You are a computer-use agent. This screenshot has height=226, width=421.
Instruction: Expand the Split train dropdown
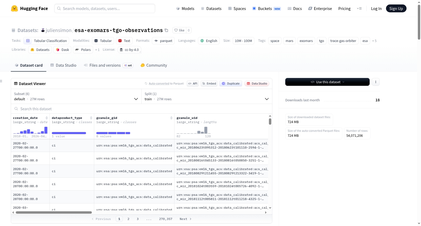point(207,96)
